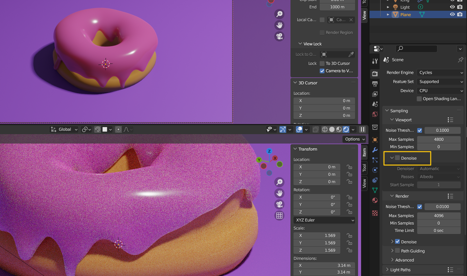Open the Object properties tab
The width and height of the screenshot is (467, 276).
[x=375, y=140]
